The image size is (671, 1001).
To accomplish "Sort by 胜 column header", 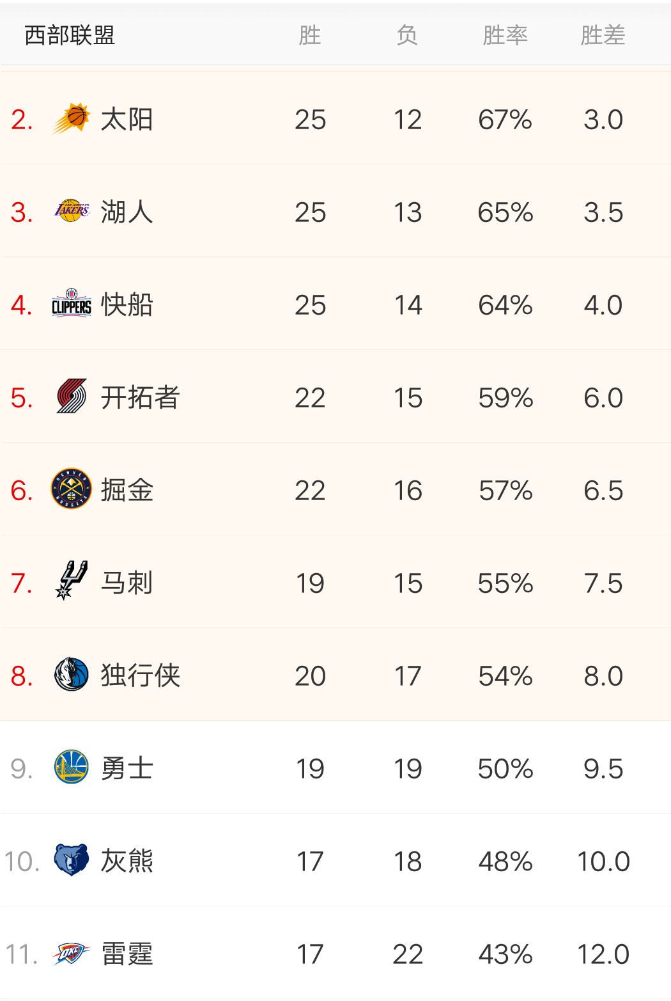I will pyautogui.click(x=310, y=35).
